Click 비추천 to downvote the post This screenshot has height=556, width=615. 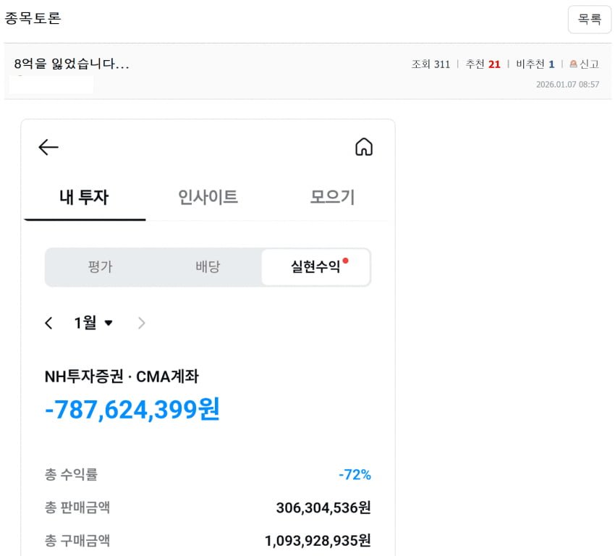(x=529, y=64)
